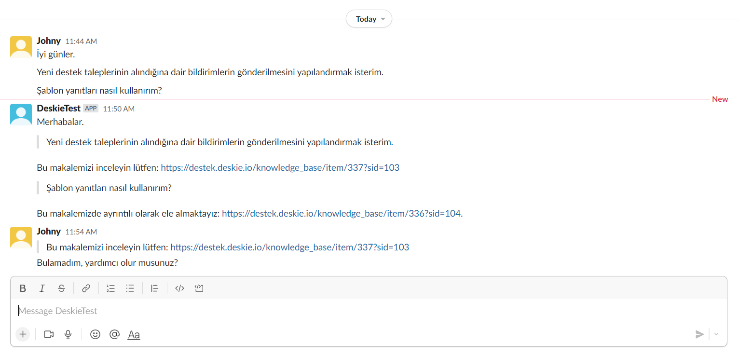The image size is (739, 357).
Task: Toggle bold formatting in composer
Action: click(23, 288)
